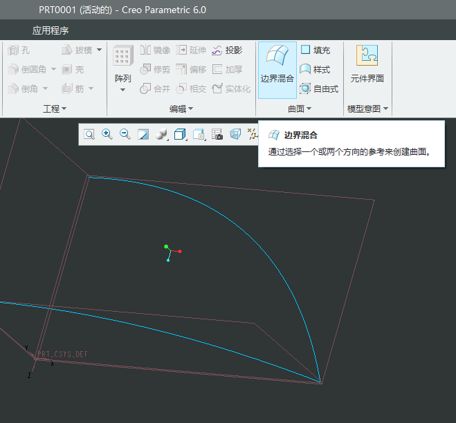Click the Round (倒圆角) tool
This screenshot has height=423, width=456.
(27, 69)
